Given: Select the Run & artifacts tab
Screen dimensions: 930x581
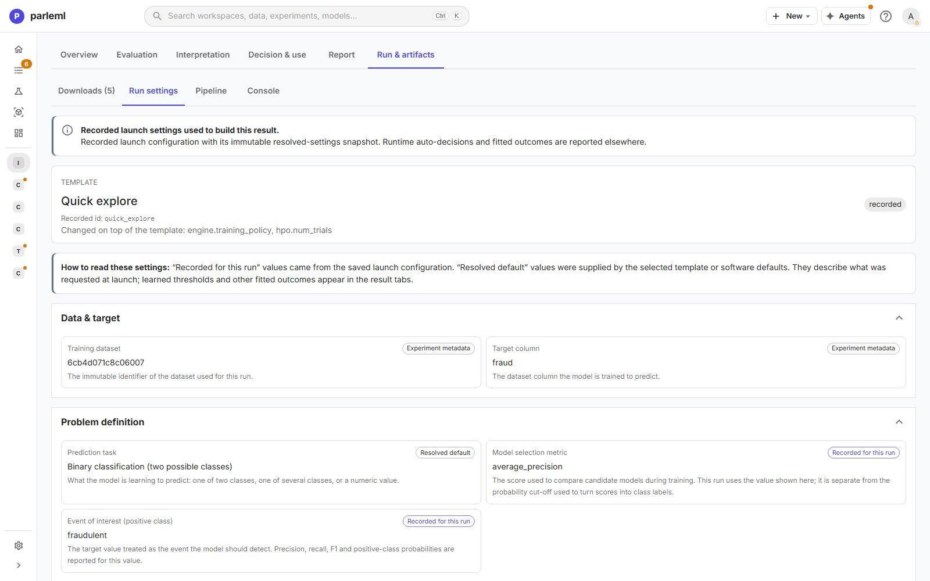Looking at the screenshot, I should (x=406, y=55).
